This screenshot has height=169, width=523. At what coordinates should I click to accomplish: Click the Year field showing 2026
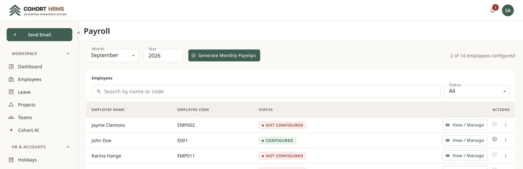click(163, 55)
